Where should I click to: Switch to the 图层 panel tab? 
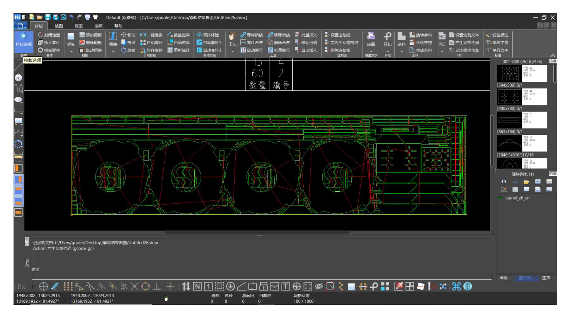tap(548, 278)
